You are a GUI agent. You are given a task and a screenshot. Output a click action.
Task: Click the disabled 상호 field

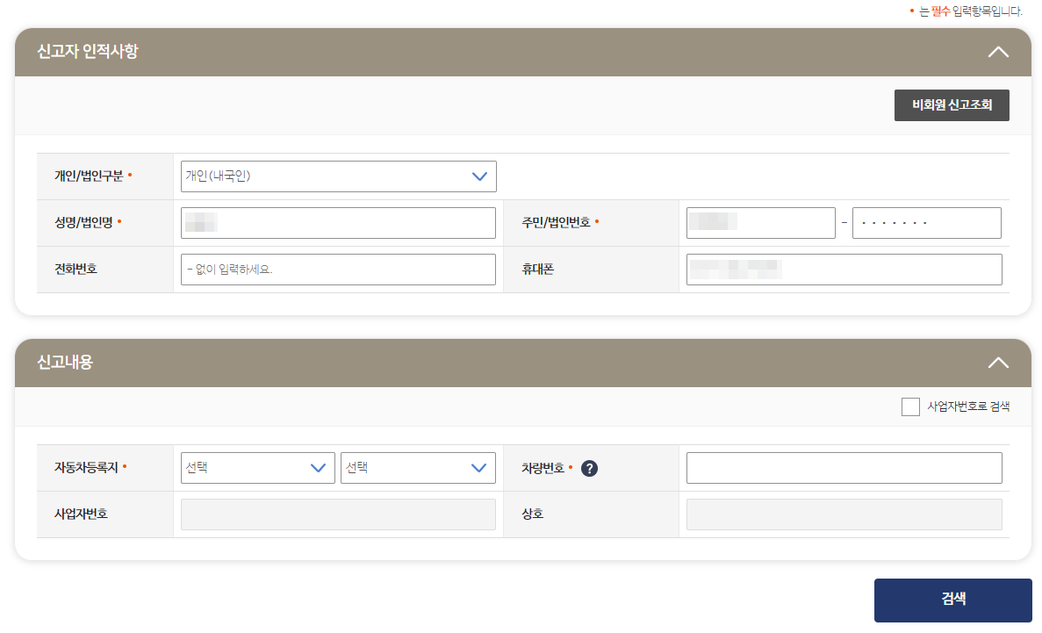(844, 514)
